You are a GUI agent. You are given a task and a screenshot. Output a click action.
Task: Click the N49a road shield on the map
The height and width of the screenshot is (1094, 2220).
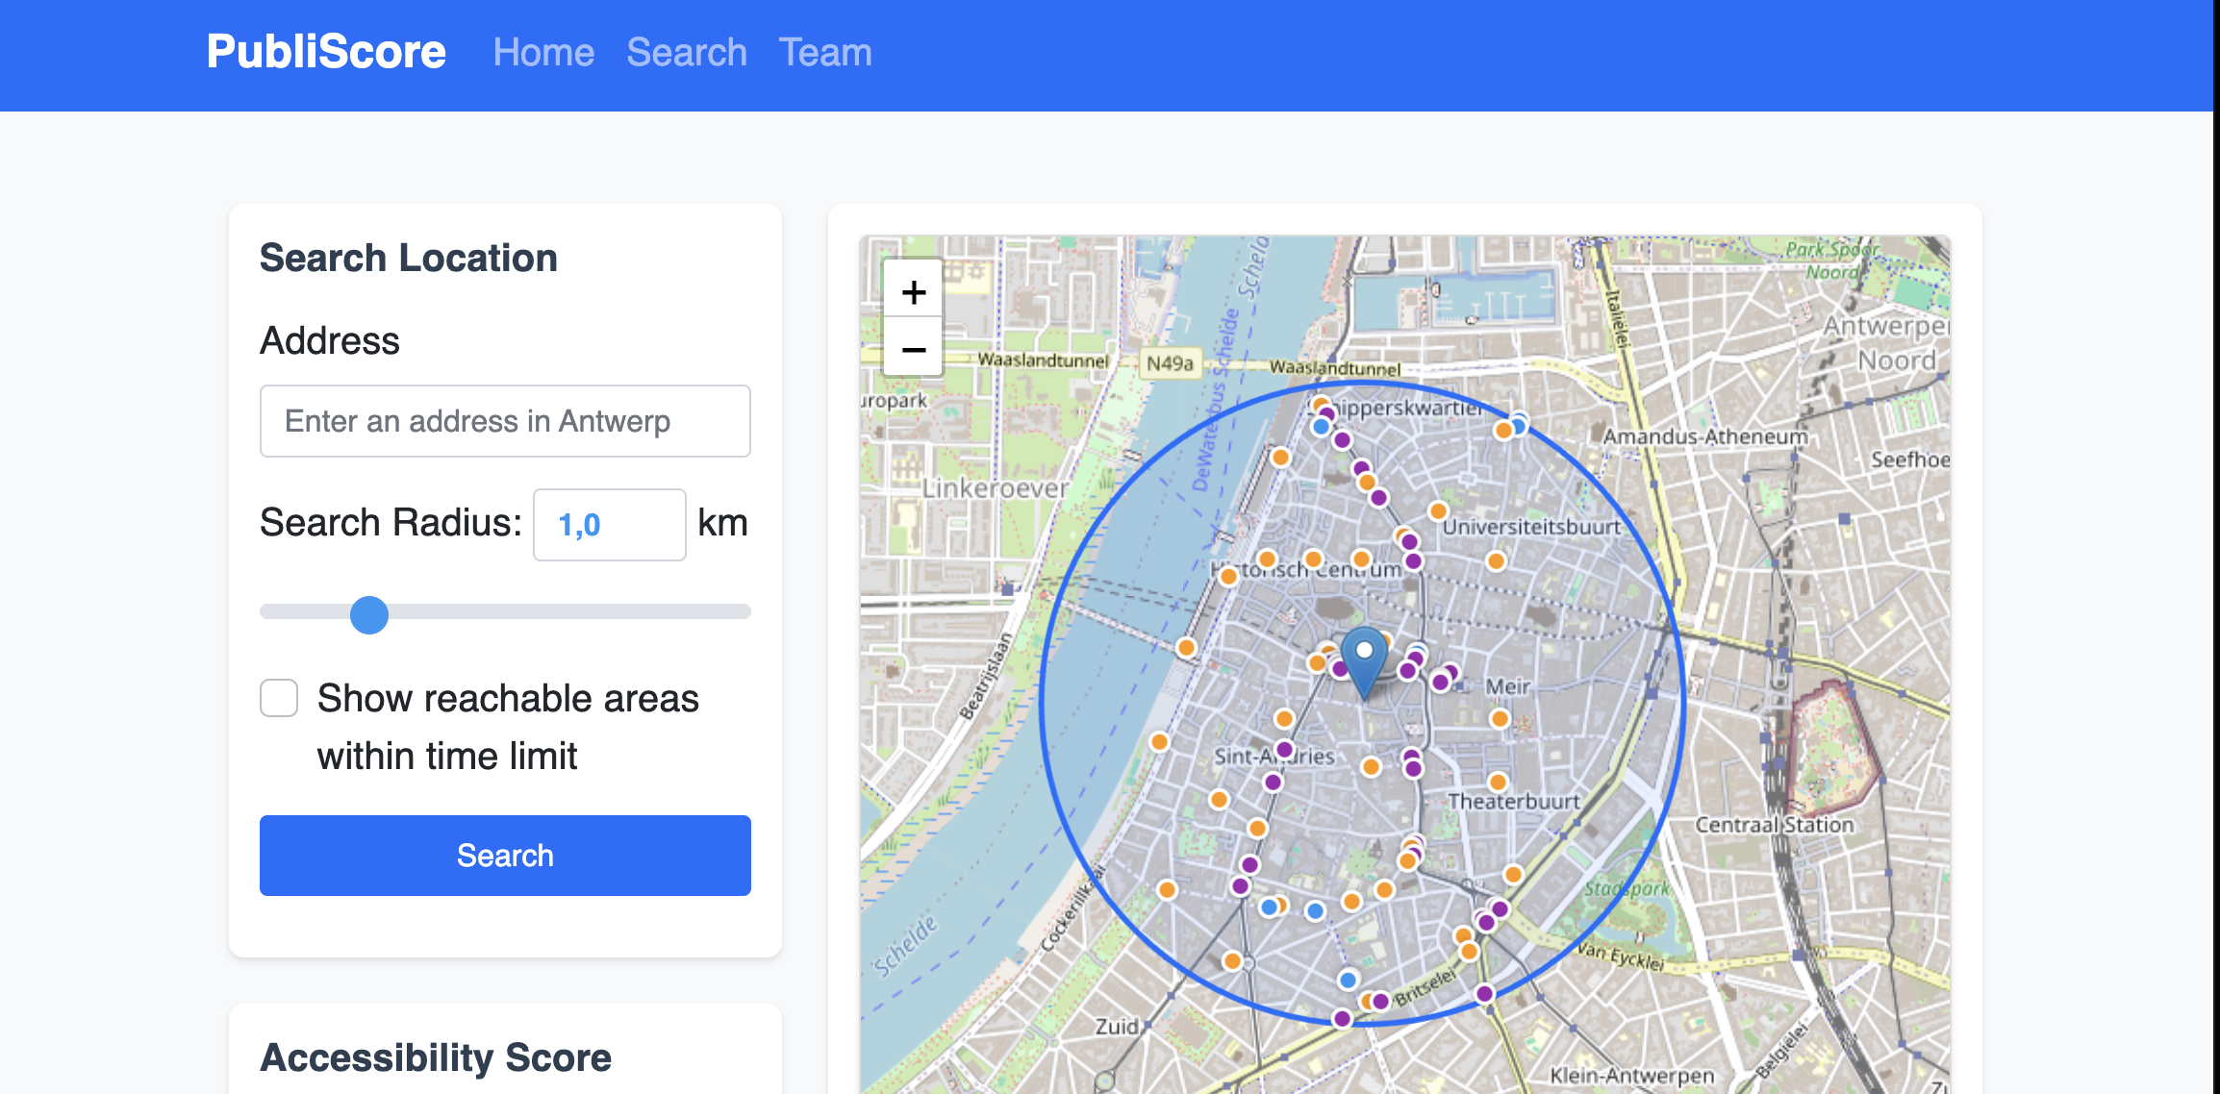[1170, 363]
